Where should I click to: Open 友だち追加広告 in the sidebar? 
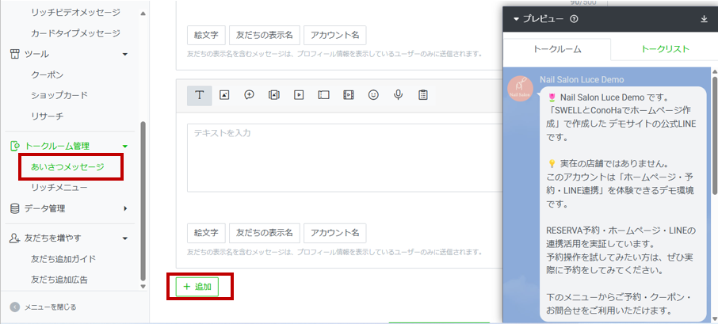(x=59, y=280)
